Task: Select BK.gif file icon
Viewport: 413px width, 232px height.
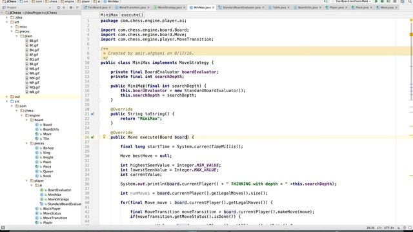Action: (x=27, y=46)
